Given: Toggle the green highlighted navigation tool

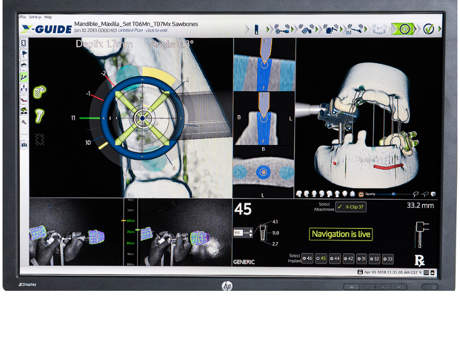Looking at the screenshot, I should [24, 77].
